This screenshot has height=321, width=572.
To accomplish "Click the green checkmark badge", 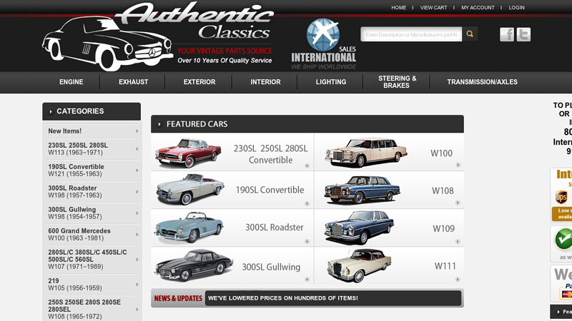I will pos(563,239).
